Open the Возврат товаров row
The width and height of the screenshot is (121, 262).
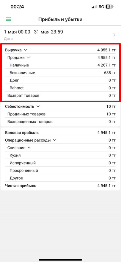coord(60,95)
